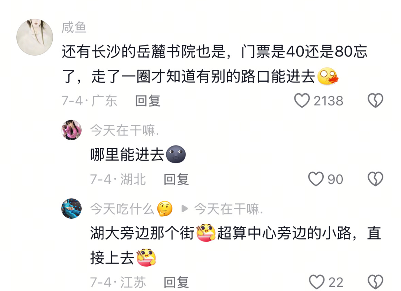
Task: Like 咸鱼's comment with 2138 likes
Action: pos(302,101)
